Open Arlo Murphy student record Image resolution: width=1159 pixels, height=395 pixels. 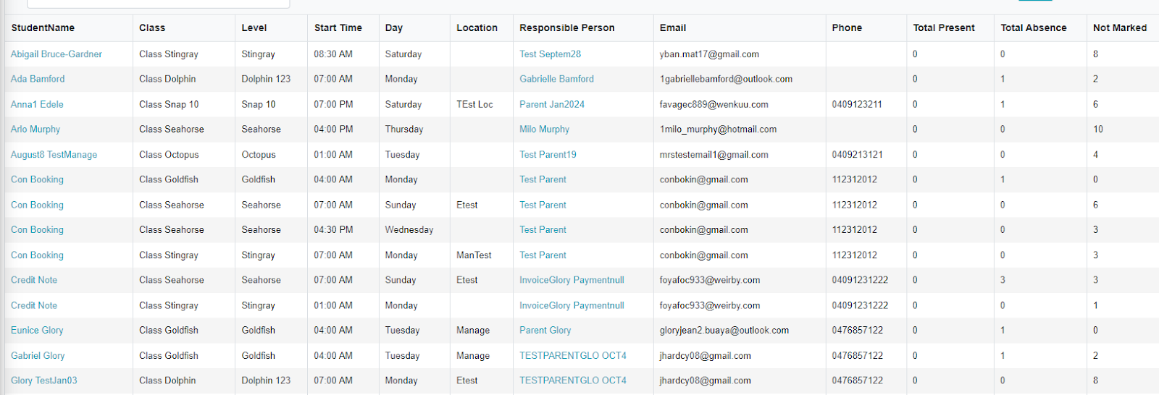pyautogui.click(x=35, y=129)
